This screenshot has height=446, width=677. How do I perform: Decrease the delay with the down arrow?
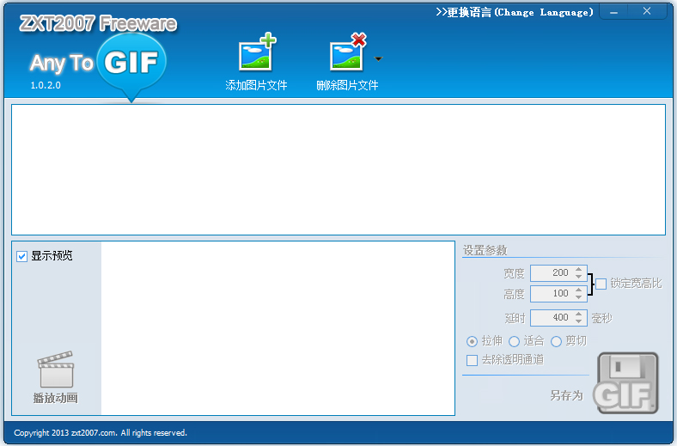point(579,321)
